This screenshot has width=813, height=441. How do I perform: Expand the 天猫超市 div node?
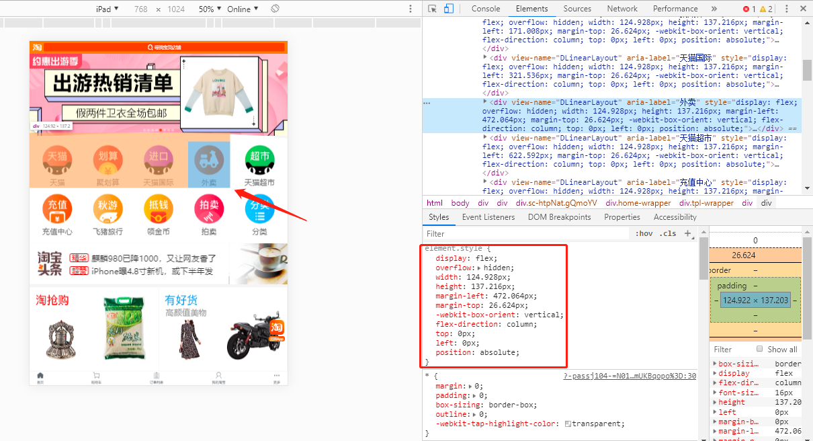tap(486, 138)
